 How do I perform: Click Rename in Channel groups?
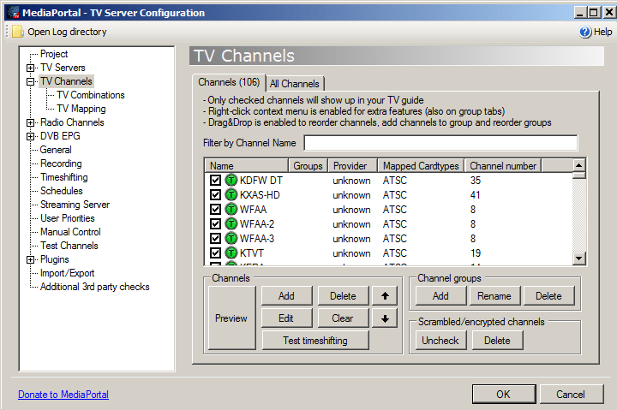tap(494, 296)
